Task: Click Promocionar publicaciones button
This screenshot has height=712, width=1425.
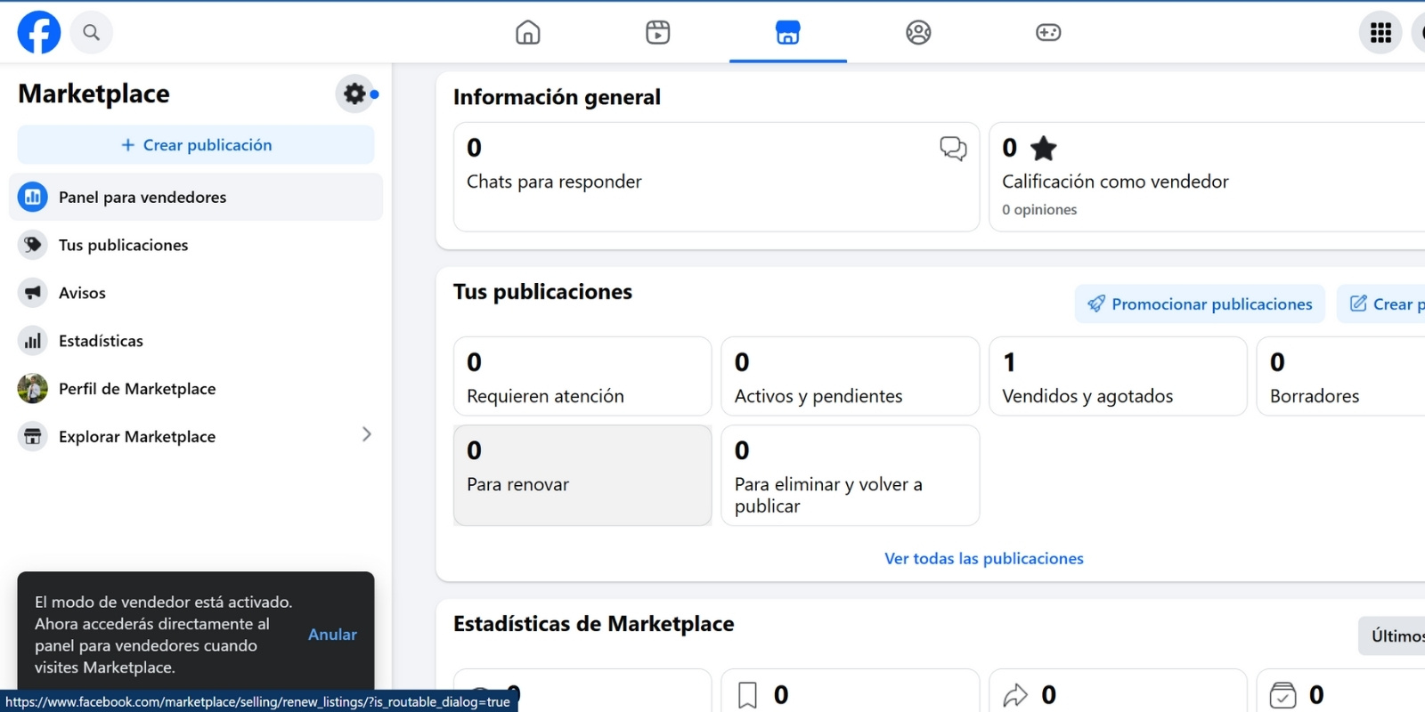Action: click(1200, 304)
